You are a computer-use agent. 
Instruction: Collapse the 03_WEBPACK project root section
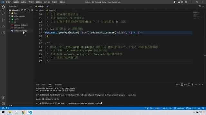pyautogui.click(x=8, y=10)
